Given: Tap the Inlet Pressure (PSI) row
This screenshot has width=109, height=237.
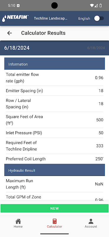Looking at the screenshot, I should [x=54, y=133].
